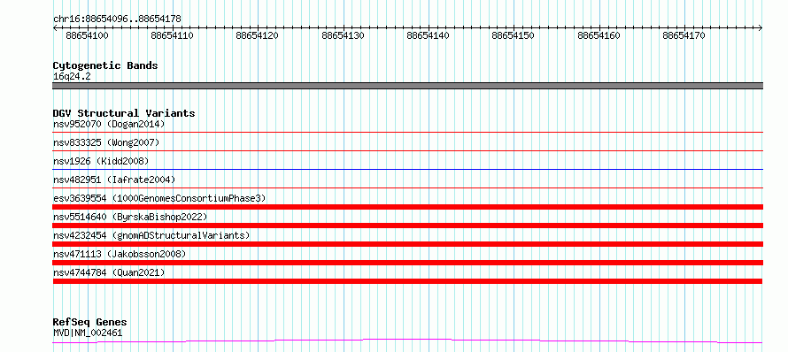Click ruler position 88654160
This screenshot has width=788, height=352.
tap(599, 36)
